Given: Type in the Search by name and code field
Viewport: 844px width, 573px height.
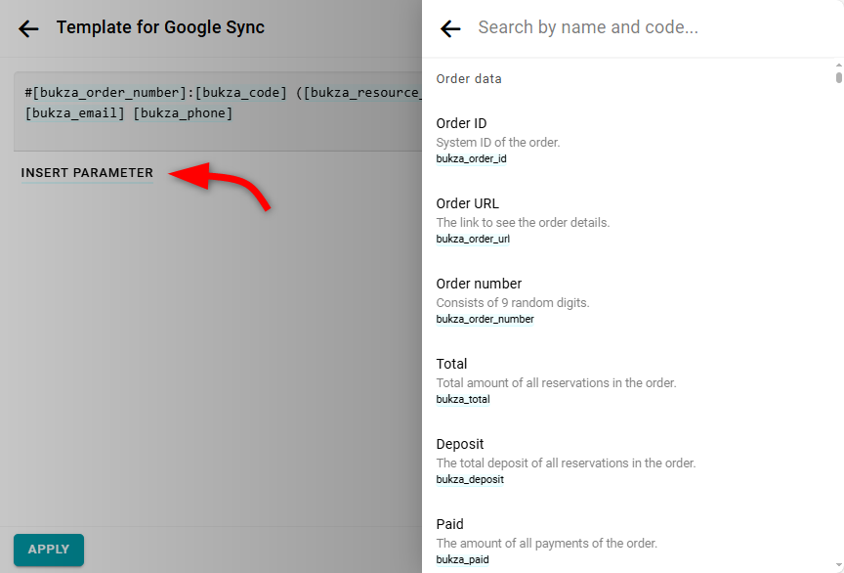Looking at the screenshot, I should [645, 28].
